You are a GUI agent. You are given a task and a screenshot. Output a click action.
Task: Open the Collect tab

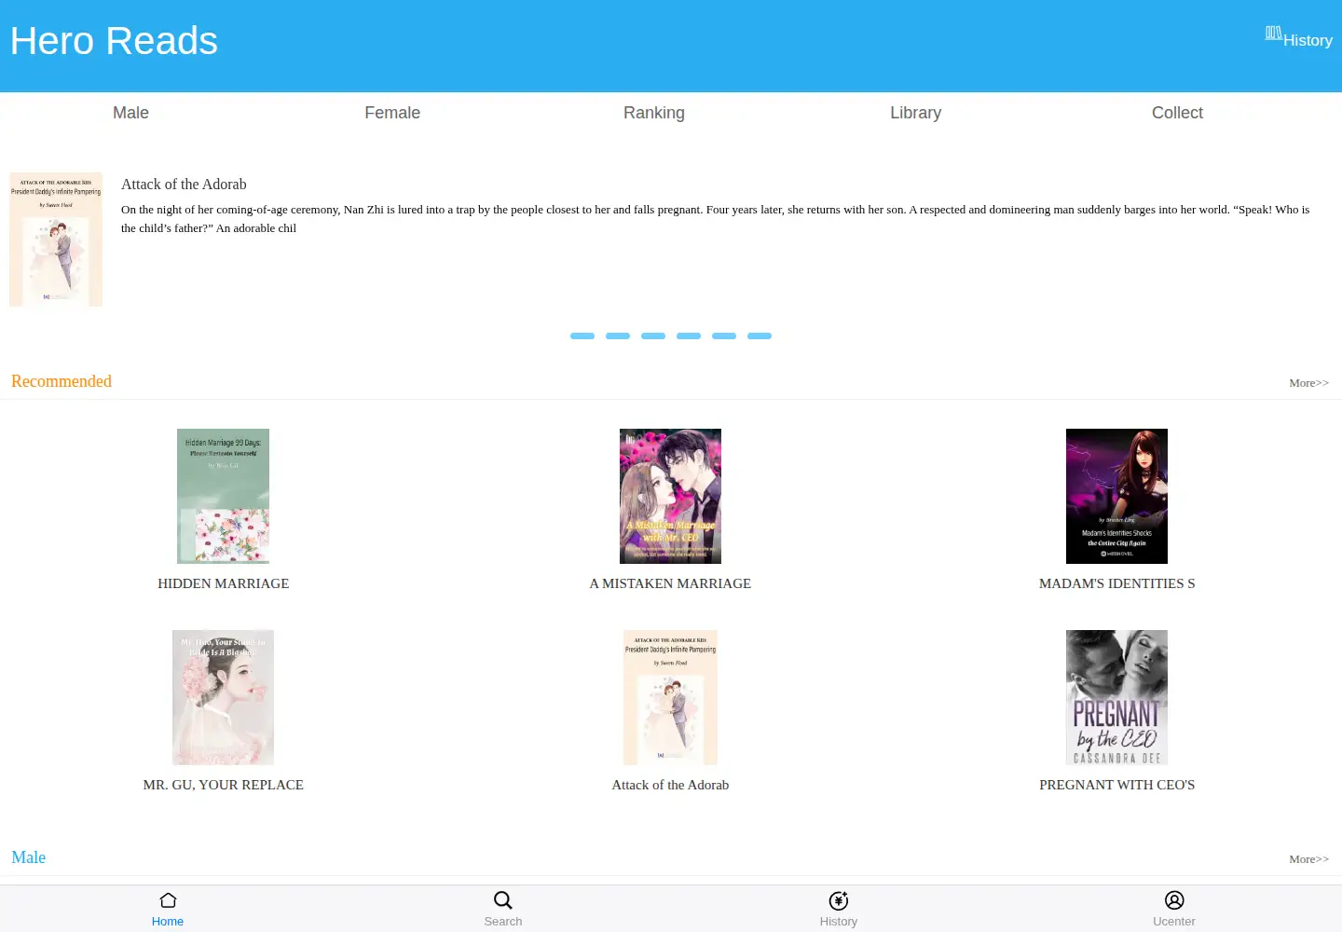point(1177,113)
